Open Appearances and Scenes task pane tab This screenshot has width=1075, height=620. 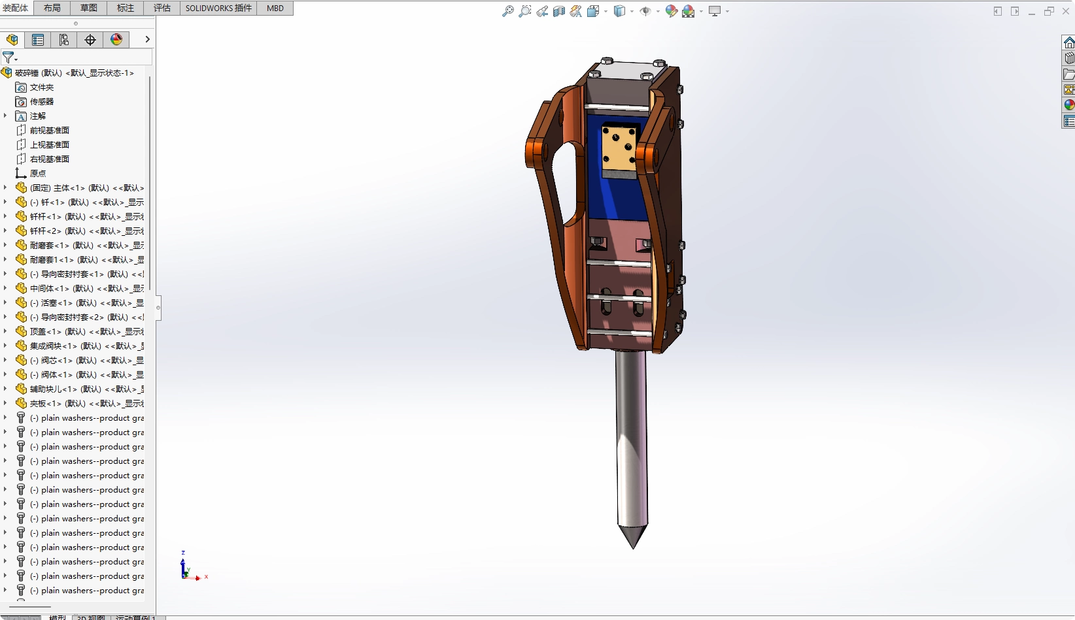[x=1069, y=105]
